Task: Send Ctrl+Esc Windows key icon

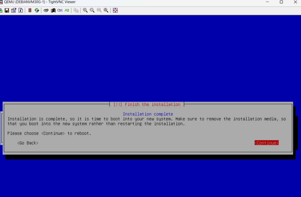Action: (53, 10)
